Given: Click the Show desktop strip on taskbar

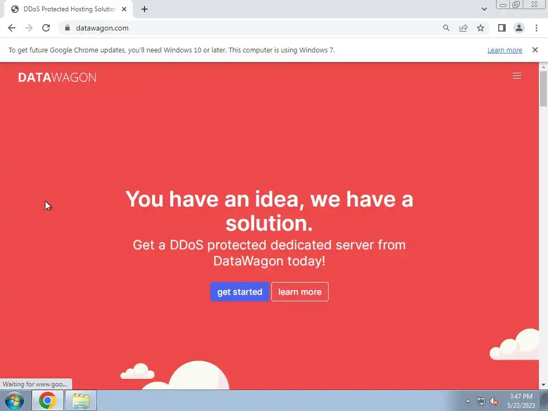Looking at the screenshot, I should click(544, 400).
